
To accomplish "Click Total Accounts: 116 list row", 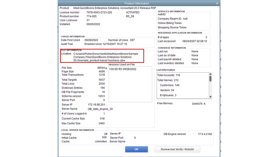I will [x=169, y=75].
